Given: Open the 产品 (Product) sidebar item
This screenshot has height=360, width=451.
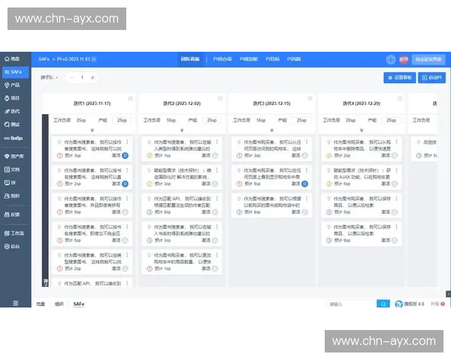Looking at the screenshot, I should 12,85.
